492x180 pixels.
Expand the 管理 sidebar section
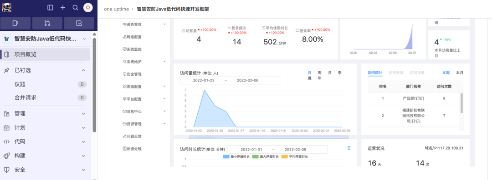coord(83,114)
